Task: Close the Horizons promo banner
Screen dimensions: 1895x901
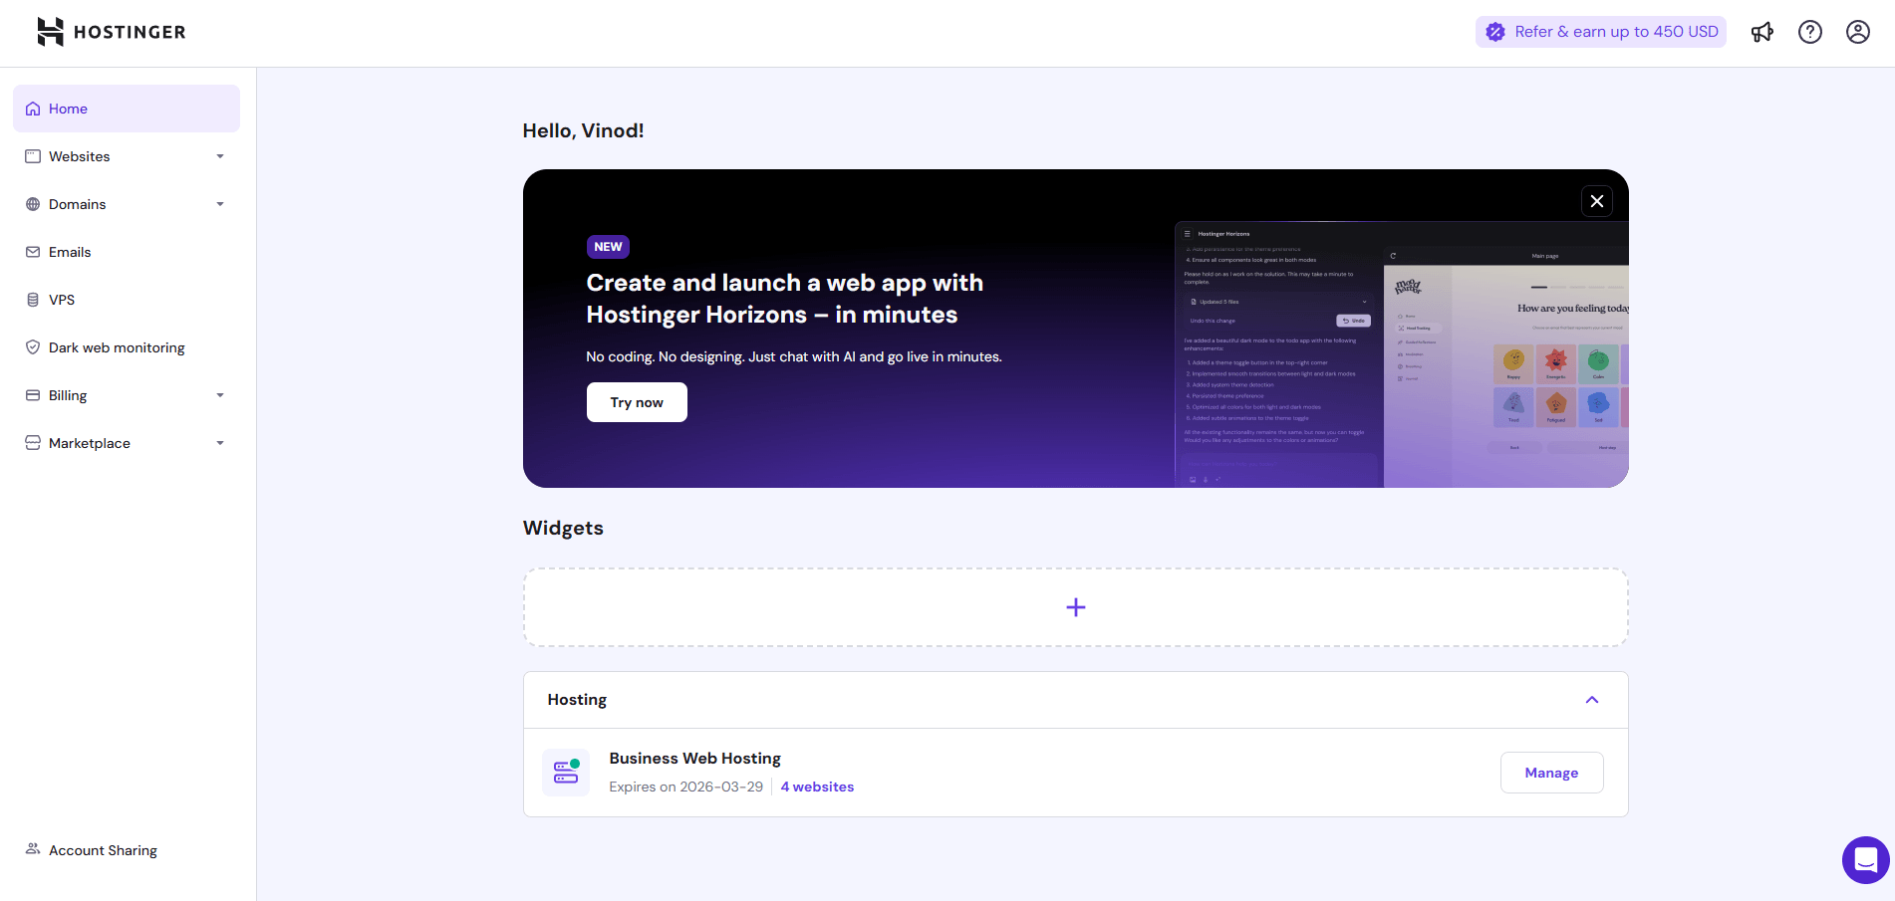Action: [x=1597, y=201]
